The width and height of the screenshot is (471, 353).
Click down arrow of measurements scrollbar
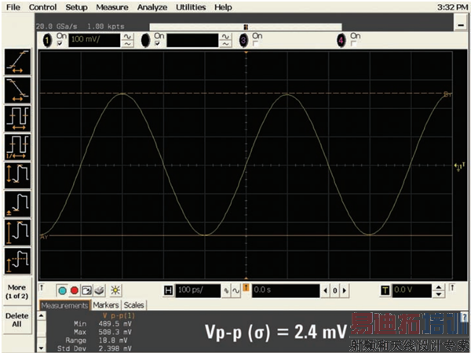click(x=41, y=348)
